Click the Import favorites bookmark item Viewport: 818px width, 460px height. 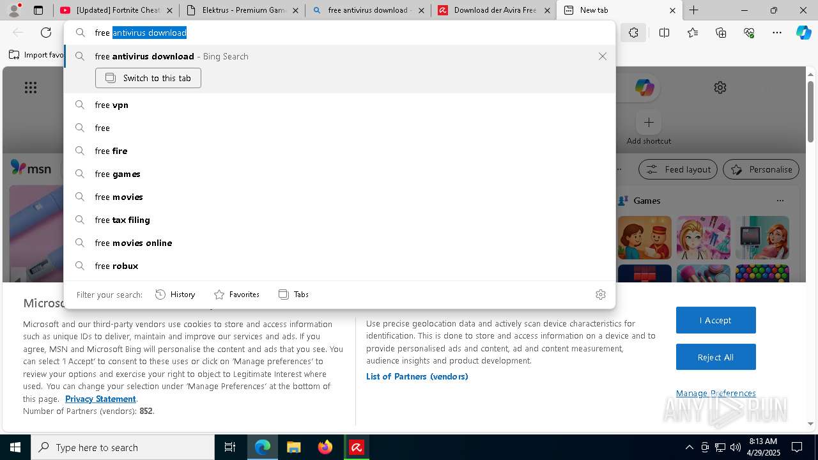pos(36,55)
